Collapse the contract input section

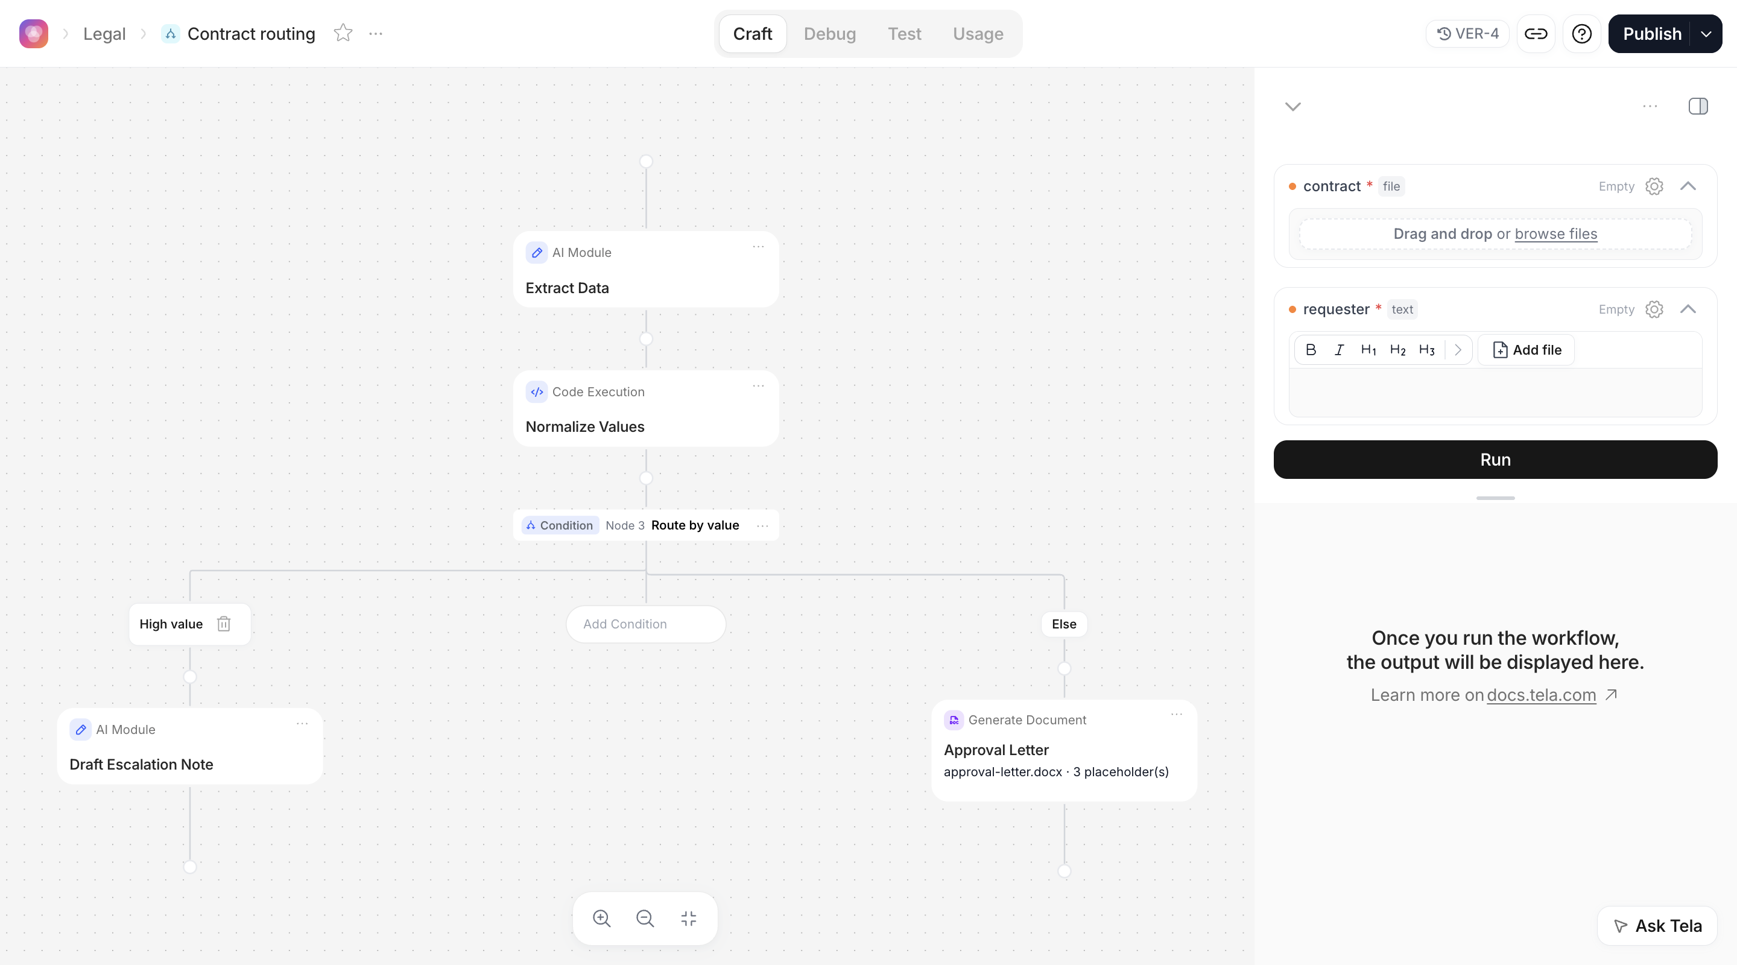(1688, 186)
